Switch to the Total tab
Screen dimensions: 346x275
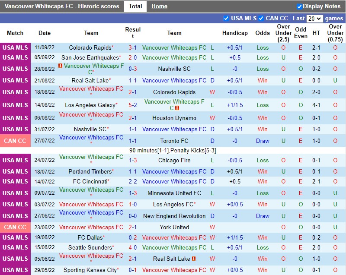coord(135,6)
